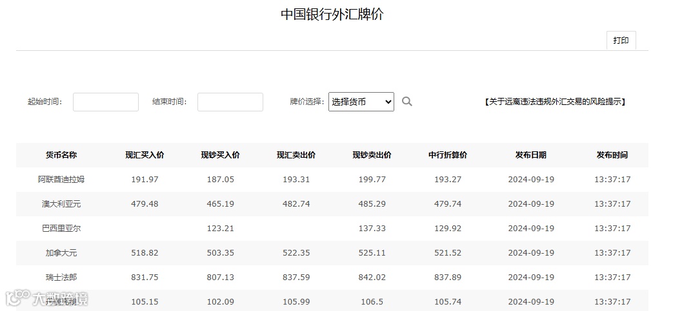This screenshot has height=311, width=673.
Task: Click the date in the 巴西里亚尔 row
Action: pyautogui.click(x=531, y=229)
